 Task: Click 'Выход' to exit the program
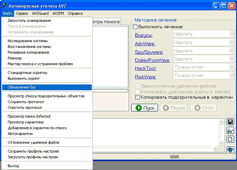click(x=47, y=166)
